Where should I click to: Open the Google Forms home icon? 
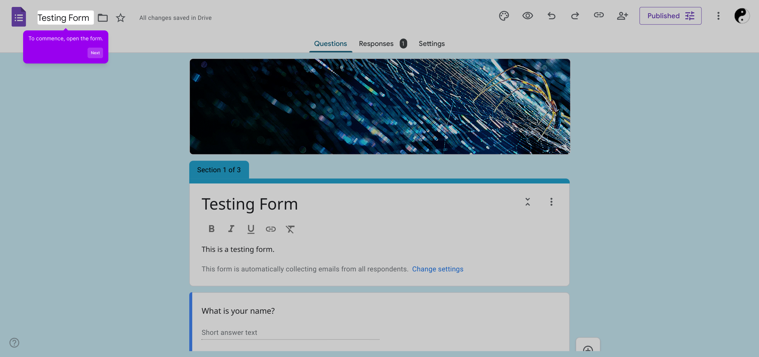pyautogui.click(x=19, y=17)
